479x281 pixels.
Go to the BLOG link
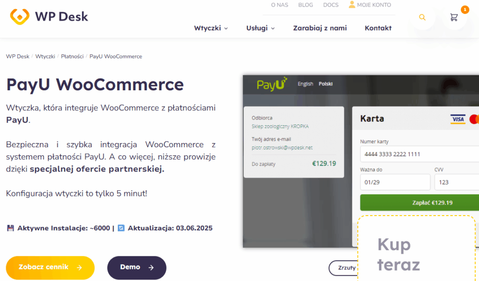click(x=305, y=5)
